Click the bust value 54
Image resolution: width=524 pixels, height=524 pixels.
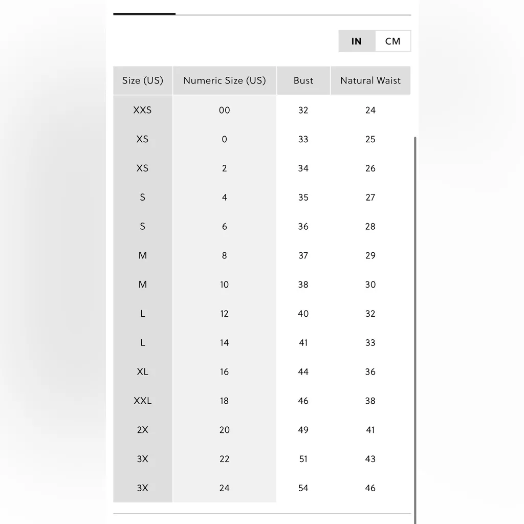pos(303,488)
